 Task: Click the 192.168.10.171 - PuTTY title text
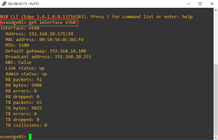pyautogui.click(x=21, y=4)
